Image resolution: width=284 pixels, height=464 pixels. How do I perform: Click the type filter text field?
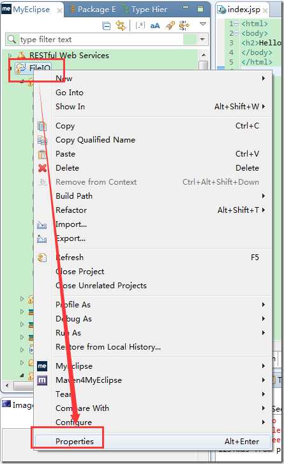(100, 40)
